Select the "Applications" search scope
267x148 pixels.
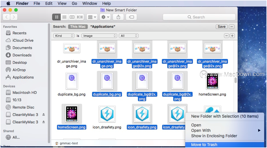coord(103,27)
